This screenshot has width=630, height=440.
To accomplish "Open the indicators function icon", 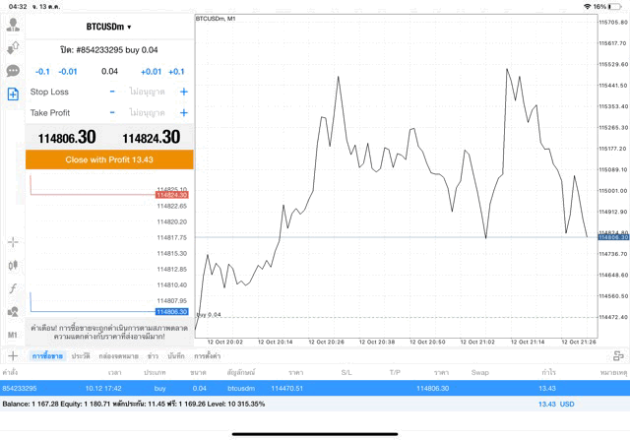I will coord(13,288).
